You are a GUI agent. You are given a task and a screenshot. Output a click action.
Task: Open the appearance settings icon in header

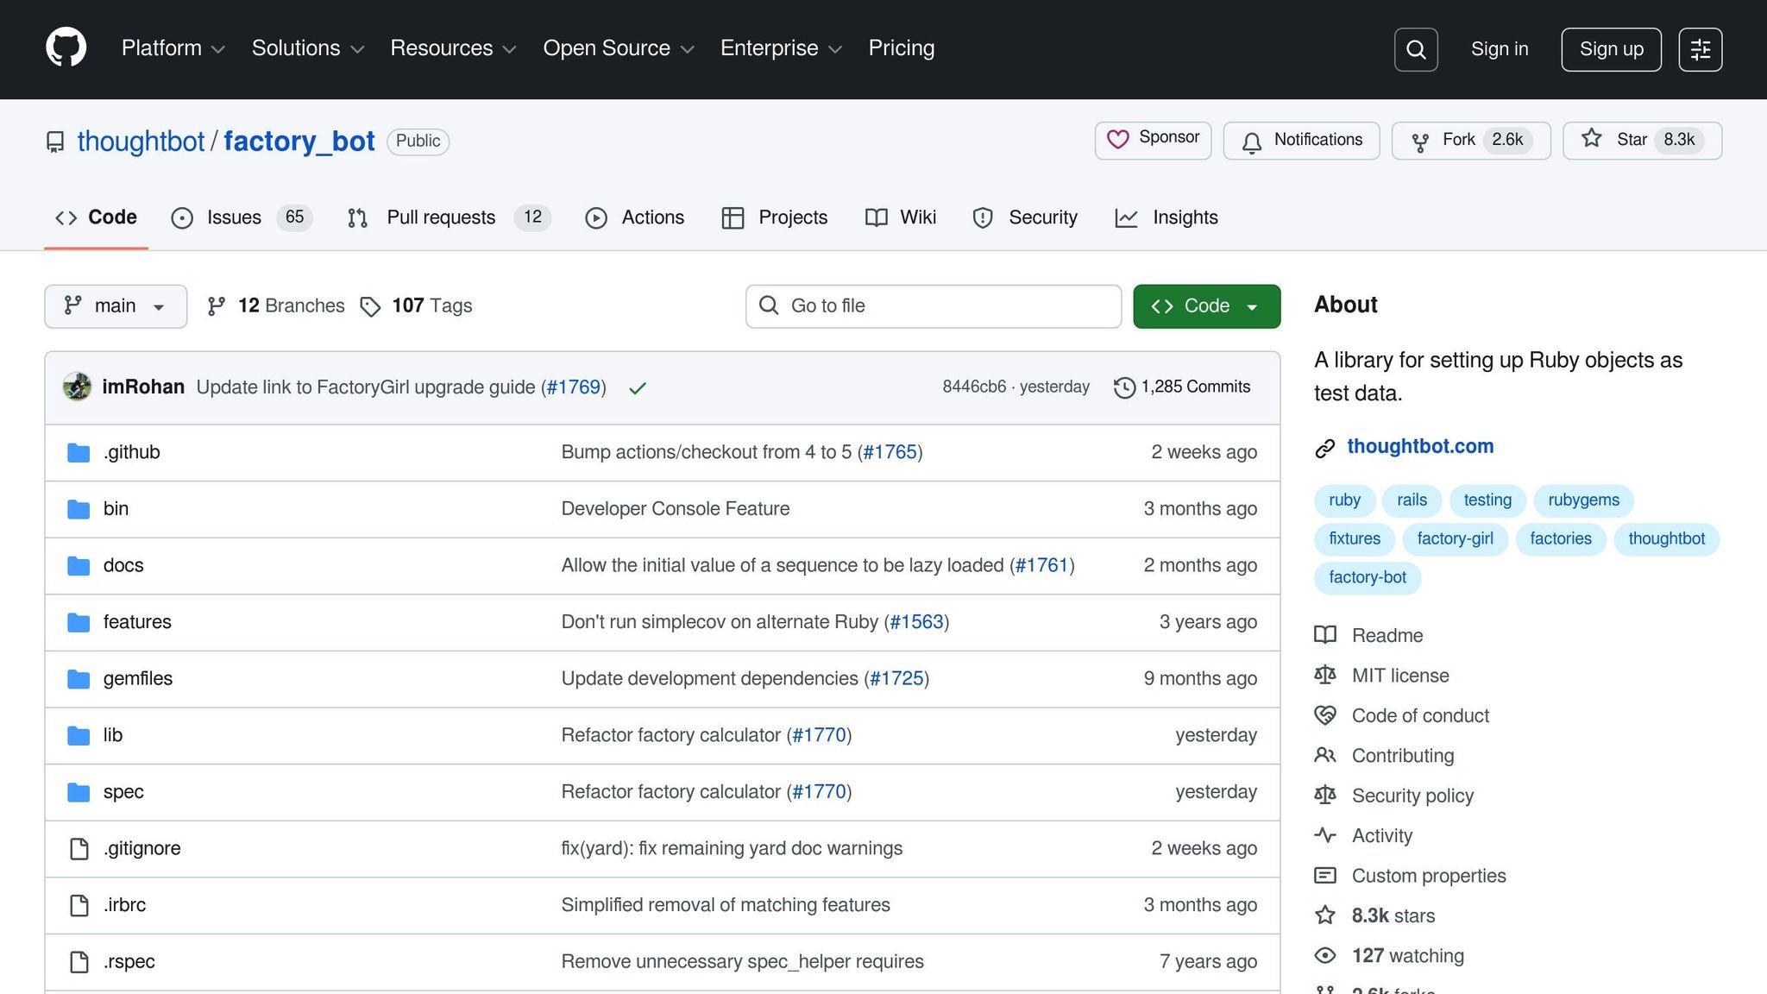coord(1700,49)
